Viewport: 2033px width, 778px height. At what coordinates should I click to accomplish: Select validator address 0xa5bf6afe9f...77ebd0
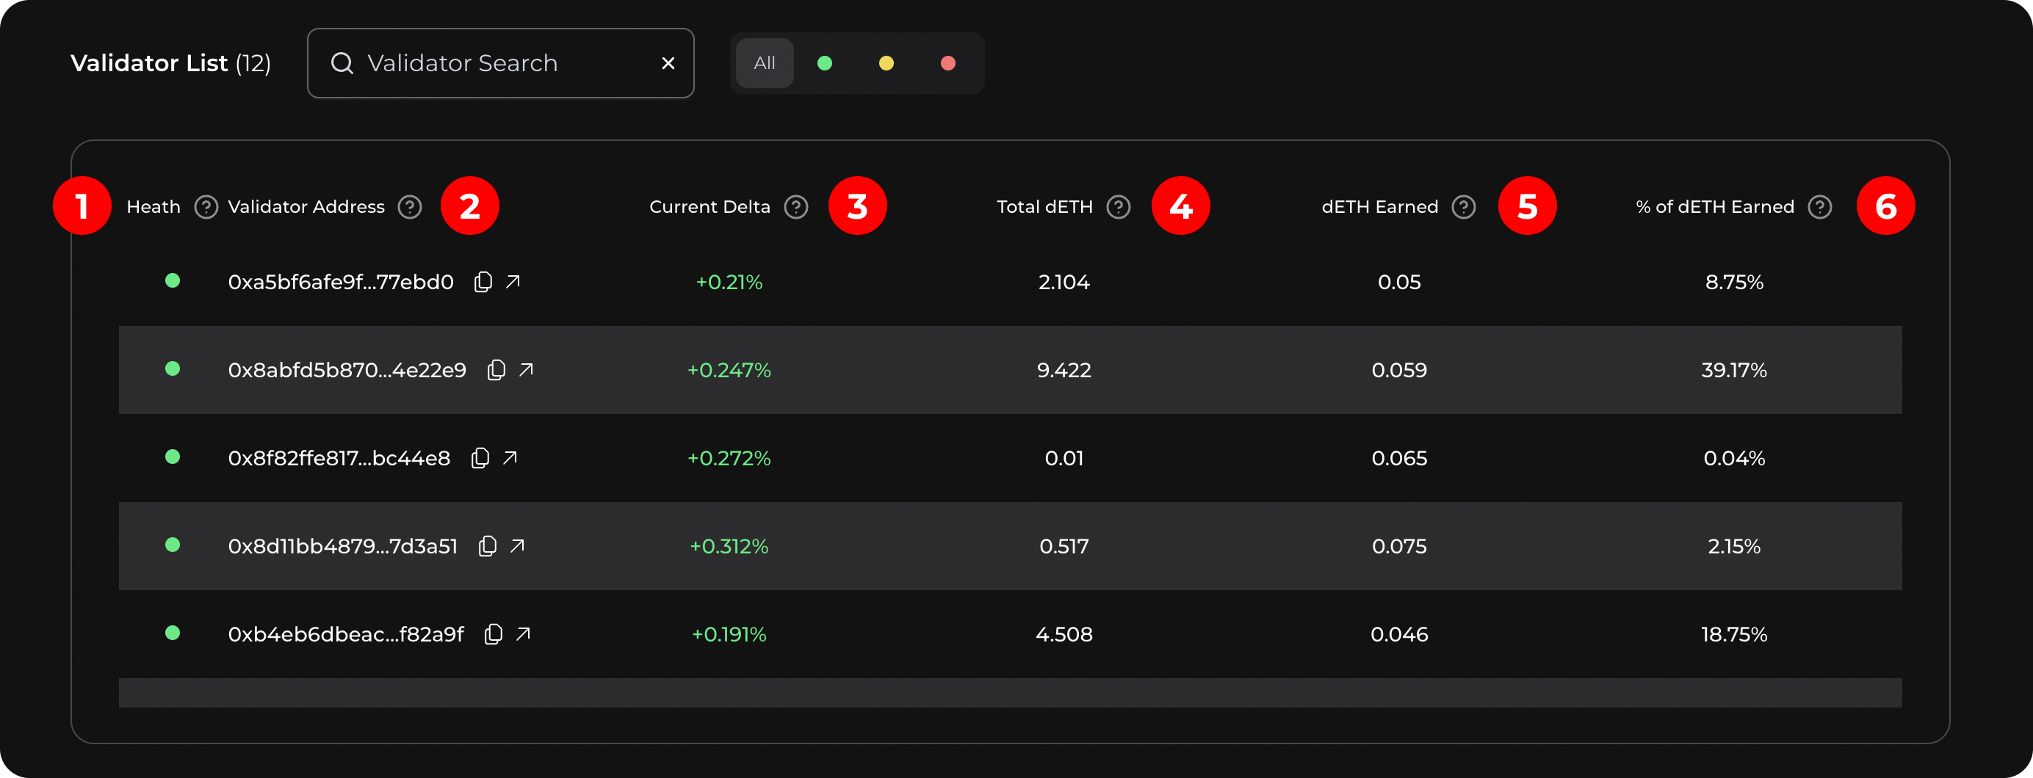coord(341,282)
